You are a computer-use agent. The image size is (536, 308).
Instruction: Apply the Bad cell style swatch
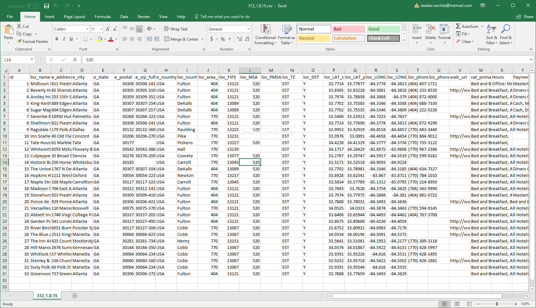click(349, 29)
